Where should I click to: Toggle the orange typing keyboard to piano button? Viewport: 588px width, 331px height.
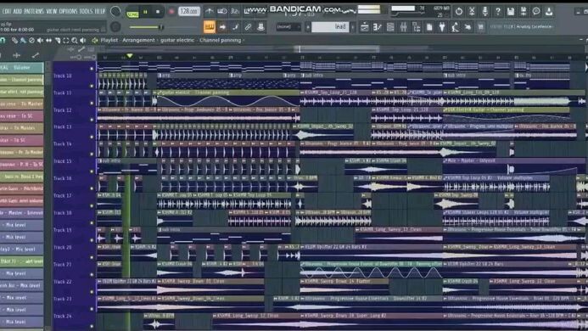[210, 26]
